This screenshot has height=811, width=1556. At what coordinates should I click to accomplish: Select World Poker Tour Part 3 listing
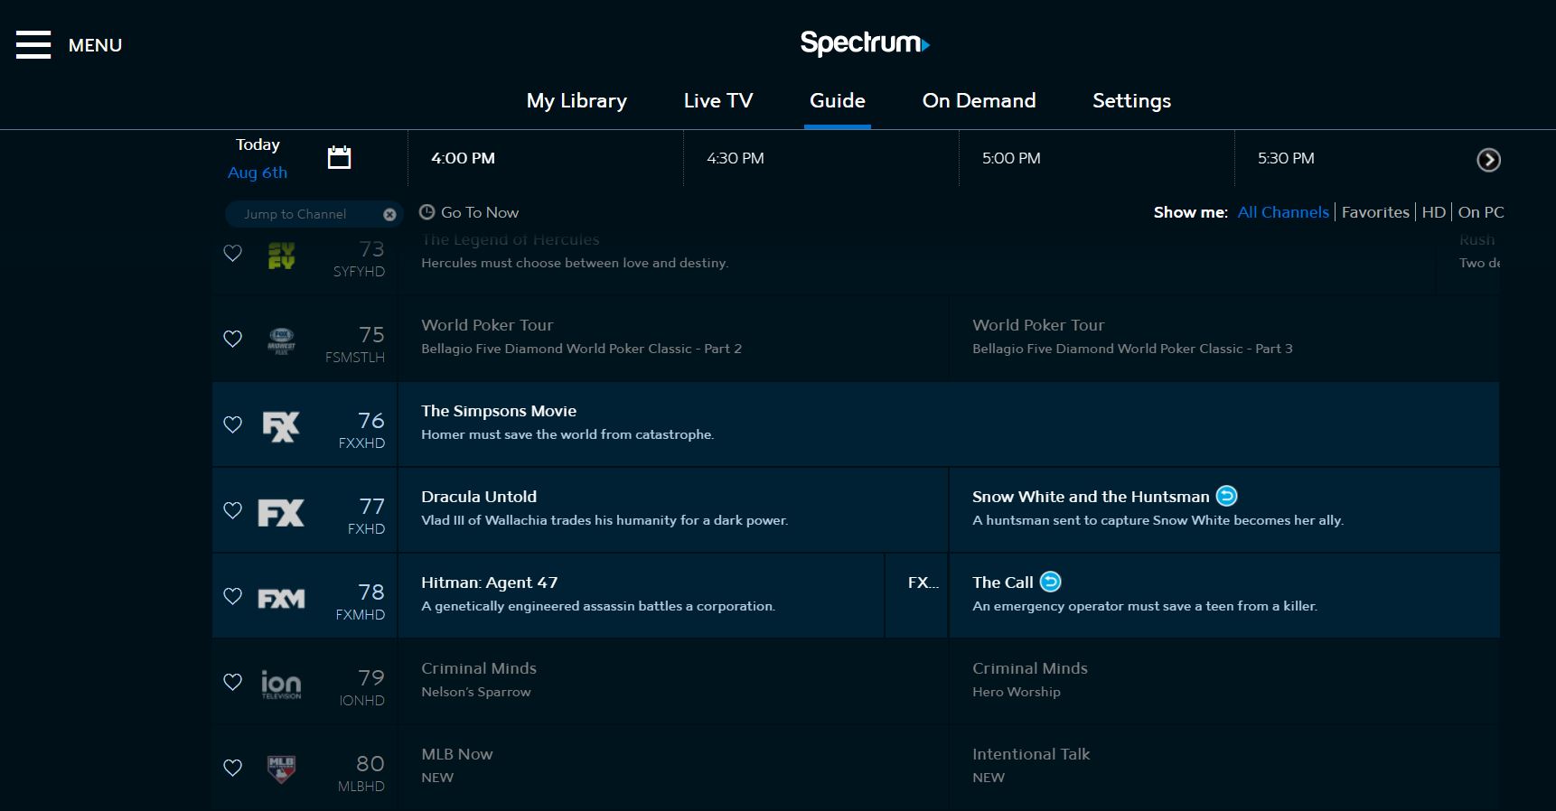[x=1224, y=339]
